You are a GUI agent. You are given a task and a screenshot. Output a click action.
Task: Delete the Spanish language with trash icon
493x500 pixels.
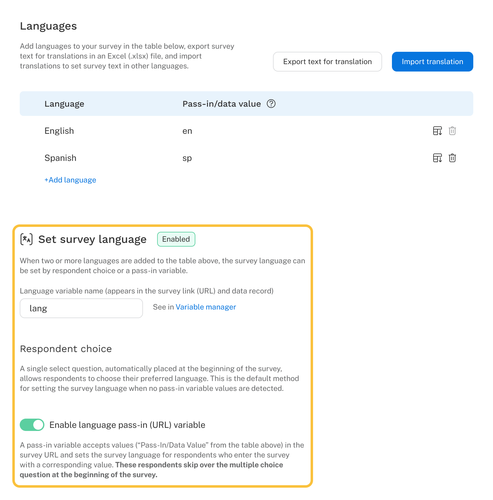point(452,158)
